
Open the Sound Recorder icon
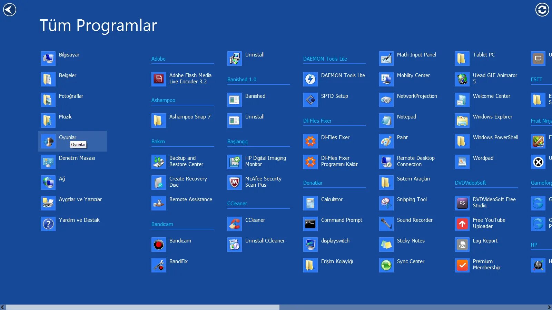point(386,224)
